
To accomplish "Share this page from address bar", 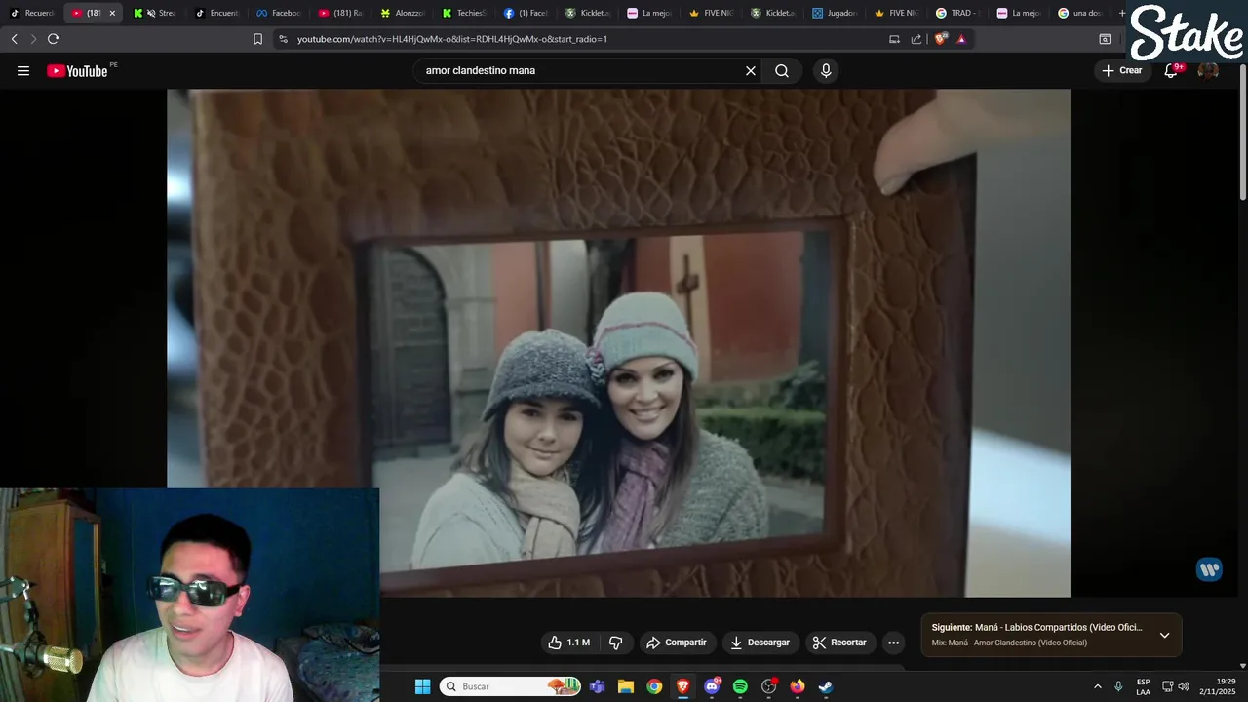I will [916, 39].
